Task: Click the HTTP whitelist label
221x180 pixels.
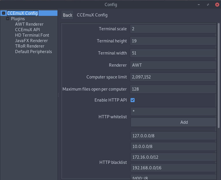Action: (113, 117)
